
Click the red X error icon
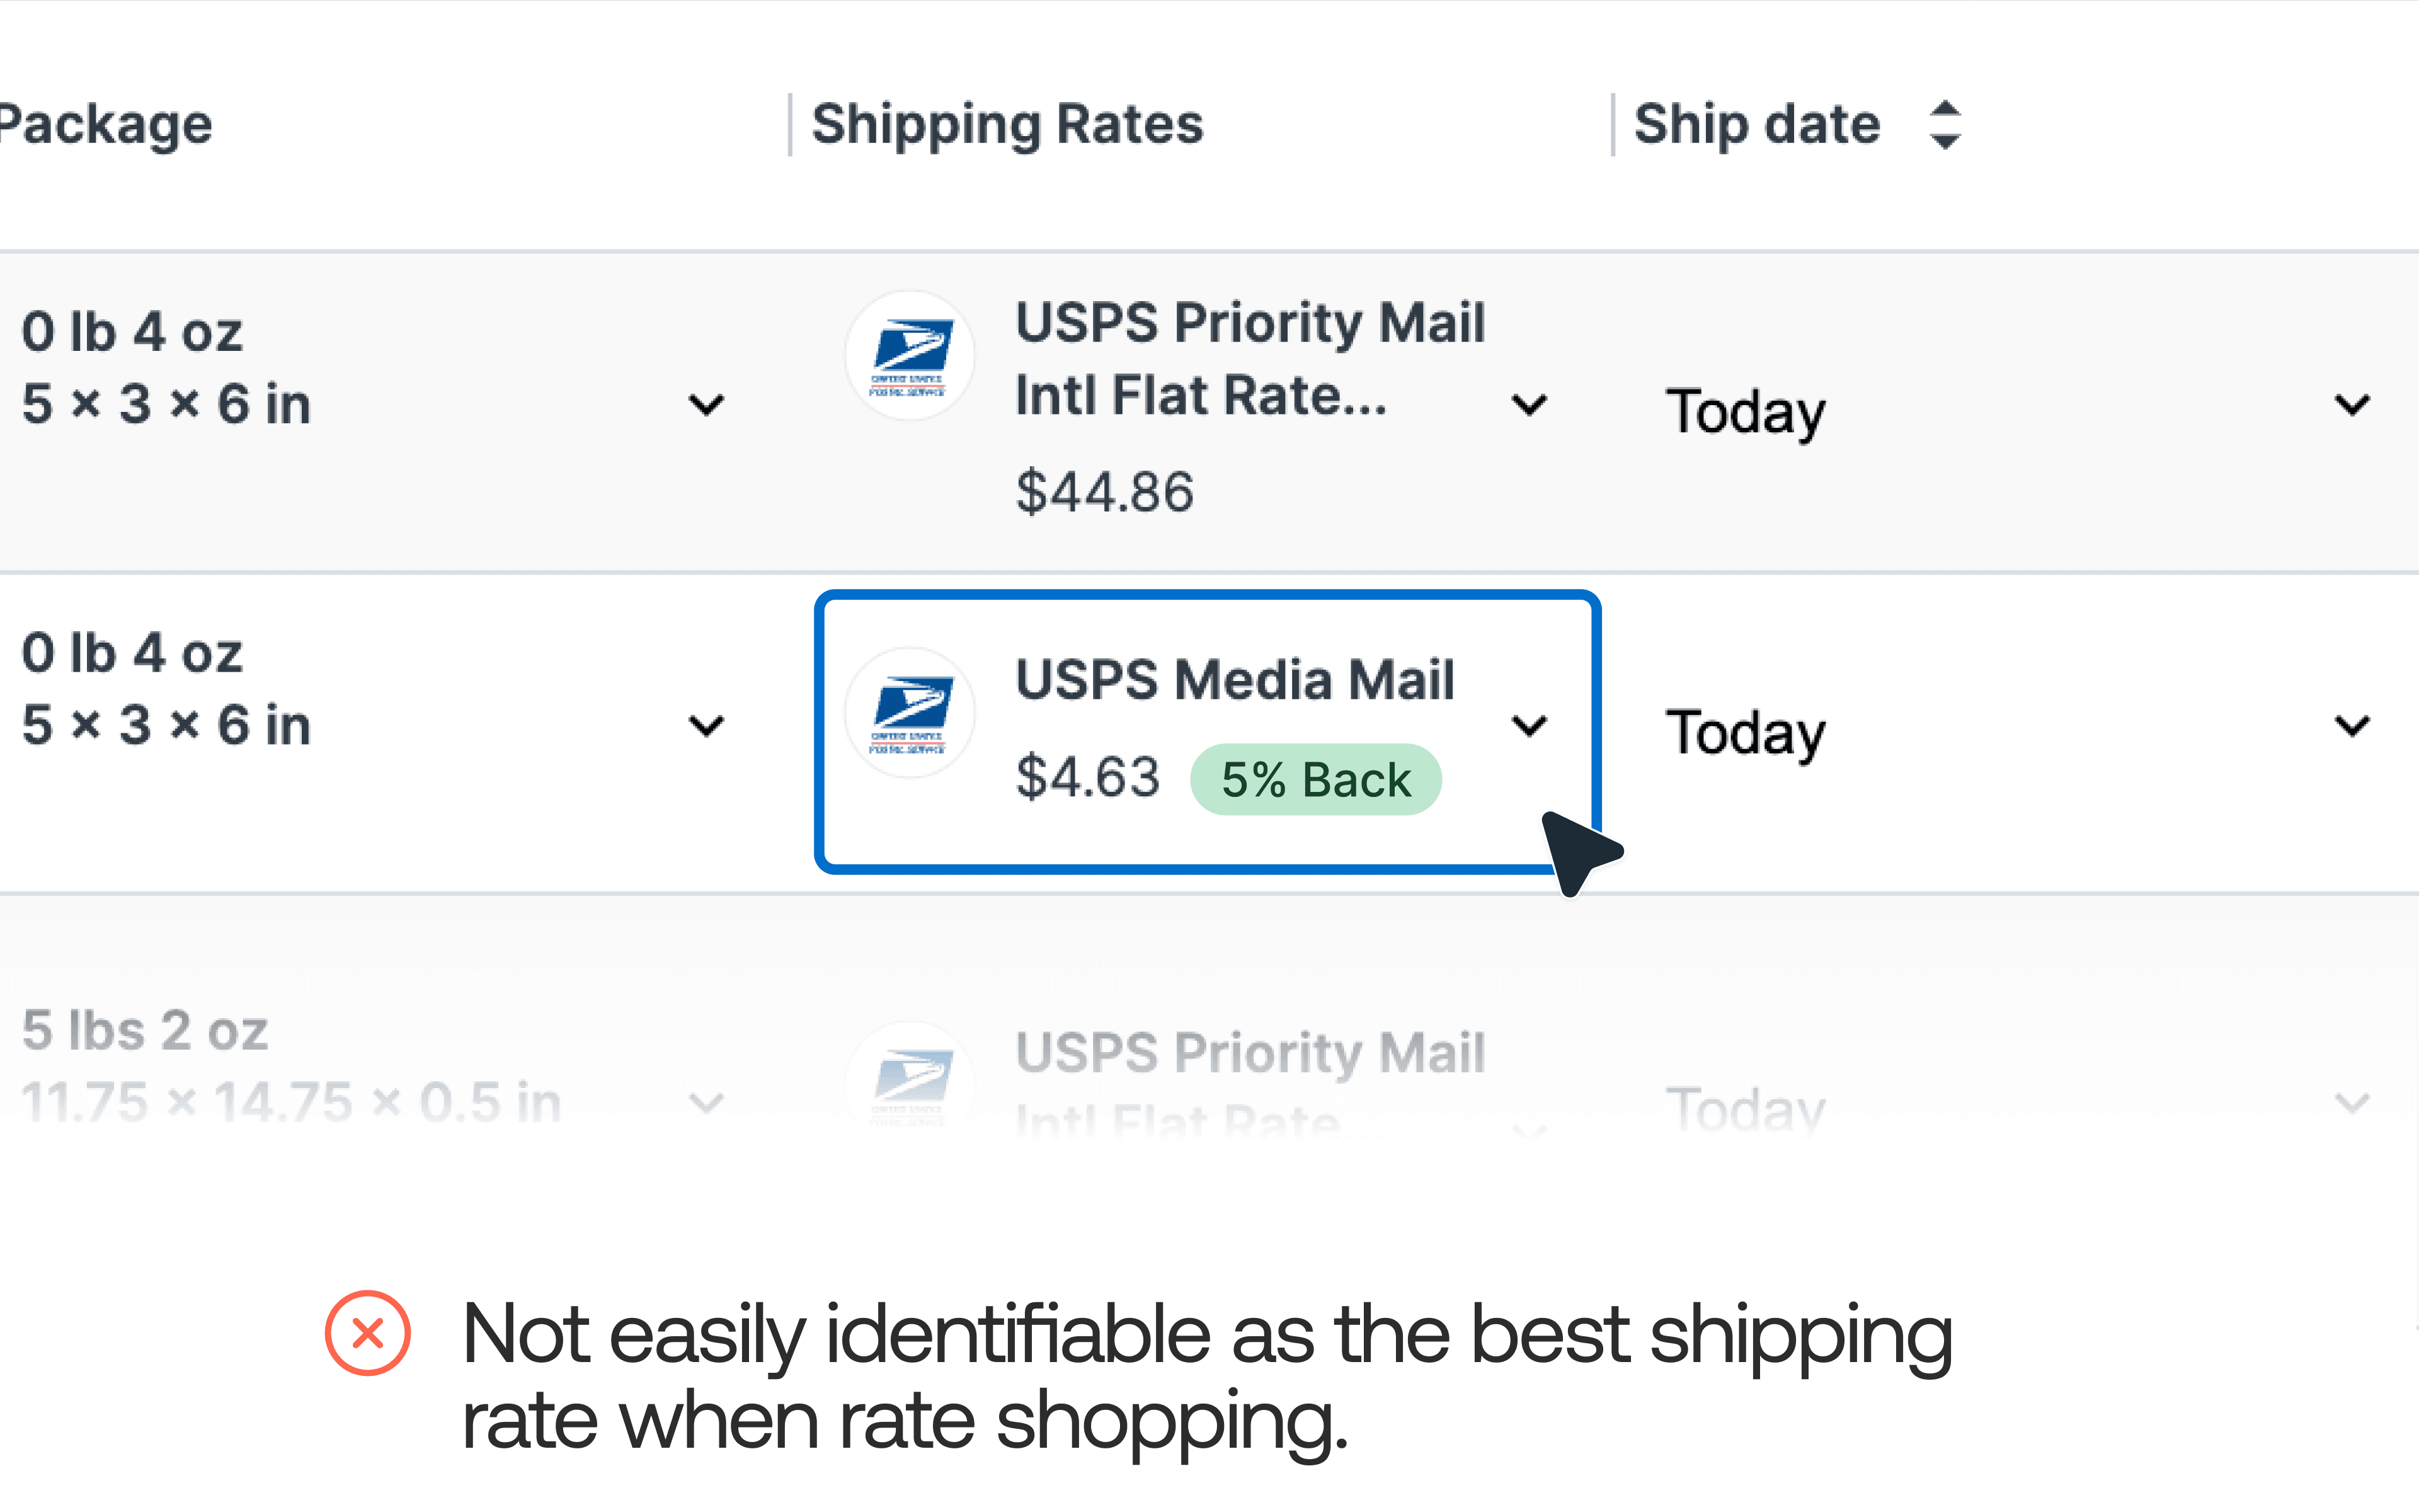click(x=368, y=1333)
